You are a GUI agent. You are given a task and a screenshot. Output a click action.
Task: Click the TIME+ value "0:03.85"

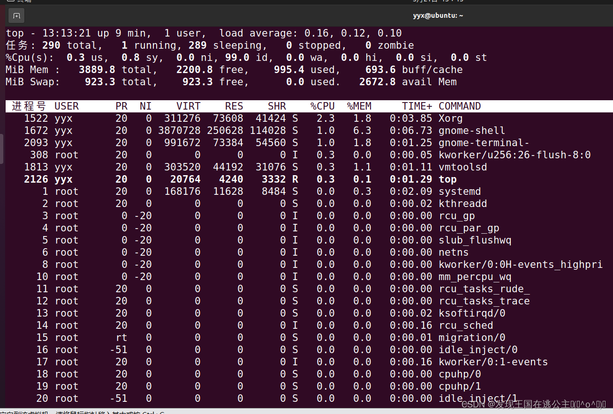[411, 118]
